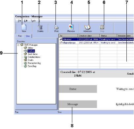Select the Reception log label
This screenshot has height=129, width=134.
[x=34, y=63]
